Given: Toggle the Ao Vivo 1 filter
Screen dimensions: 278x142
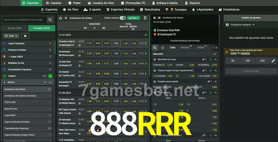Looking at the screenshot, I should 133,18.
